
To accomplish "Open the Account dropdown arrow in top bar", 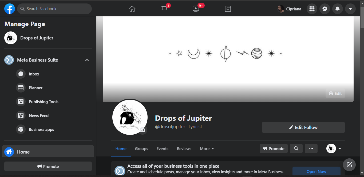I will click(x=350, y=9).
